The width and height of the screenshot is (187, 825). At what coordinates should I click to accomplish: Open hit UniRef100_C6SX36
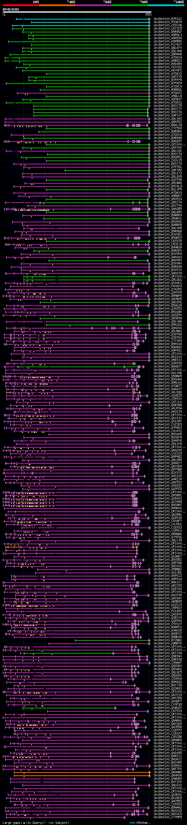click(x=168, y=25)
